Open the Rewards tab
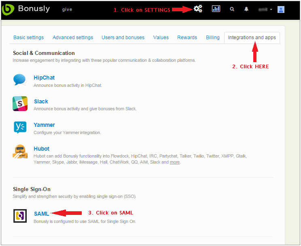Image resolution: width=301 pixels, height=246 pixels. click(x=187, y=38)
